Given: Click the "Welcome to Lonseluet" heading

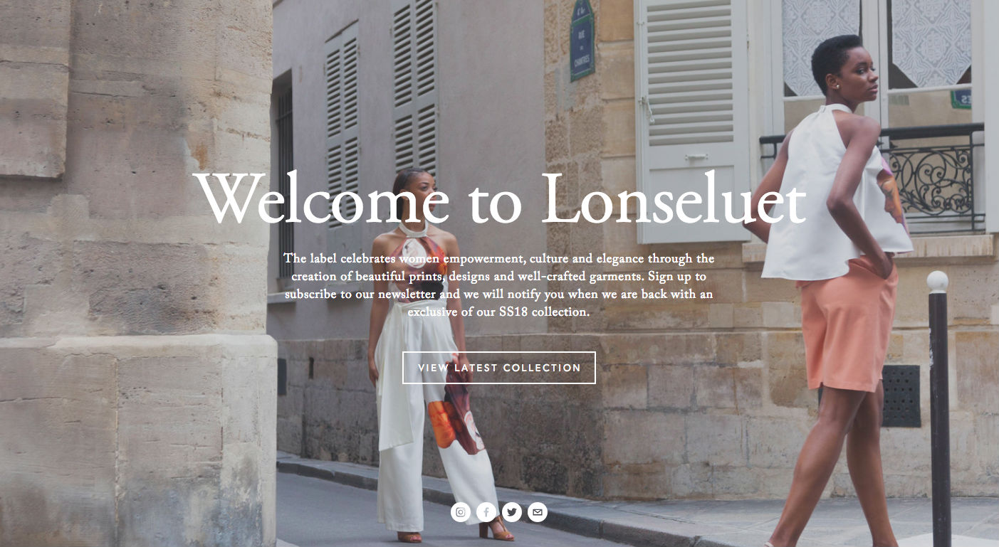Looking at the screenshot, I should [x=499, y=198].
